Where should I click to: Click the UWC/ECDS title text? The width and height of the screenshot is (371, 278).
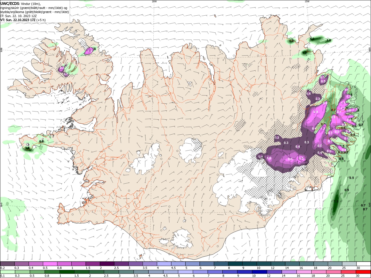10,3
